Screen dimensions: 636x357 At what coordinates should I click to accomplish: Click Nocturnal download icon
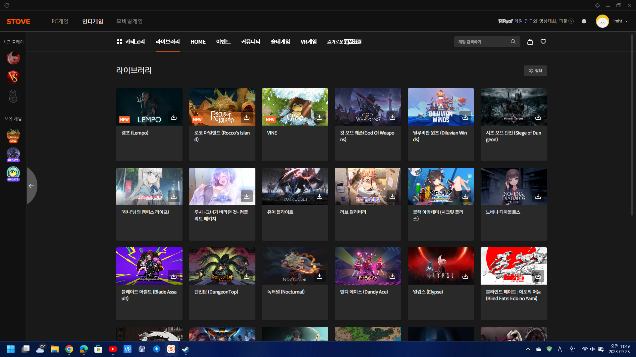click(x=319, y=276)
